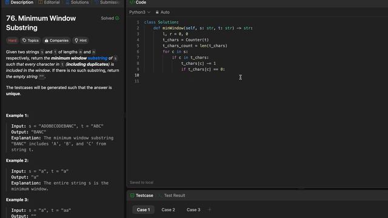Click the problem title '76. Minimum Window Substring'
Image resolution: width=388 pixels, height=218 pixels.
point(41,23)
